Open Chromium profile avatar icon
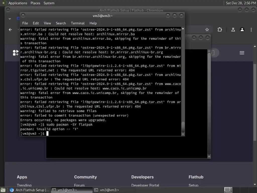 [x=242, y=30]
